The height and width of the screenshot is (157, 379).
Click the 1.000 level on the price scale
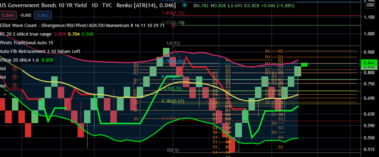pos(369,33)
